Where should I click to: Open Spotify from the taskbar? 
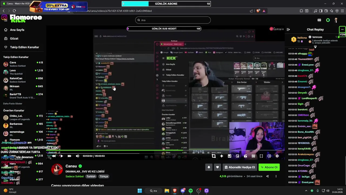(x=191, y=191)
